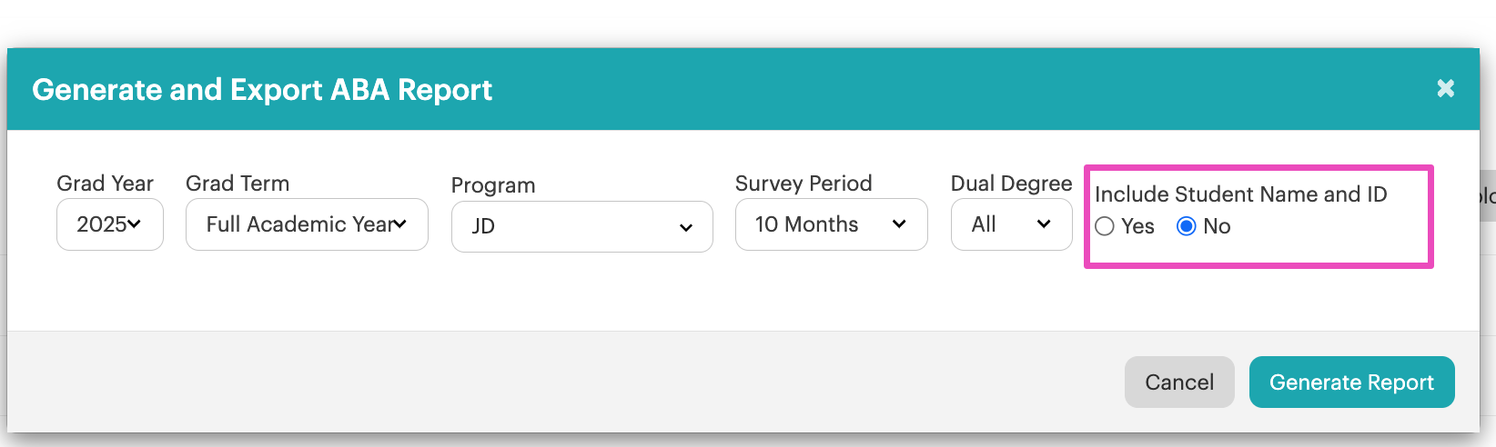1496x447 pixels.
Task: Click the chevron after Full Academic Year
Action: (x=399, y=223)
